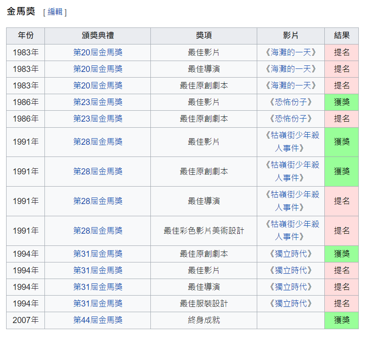Click the green 獲獎 cell in 2007 row
The height and width of the screenshot is (337, 371).
[x=342, y=320]
